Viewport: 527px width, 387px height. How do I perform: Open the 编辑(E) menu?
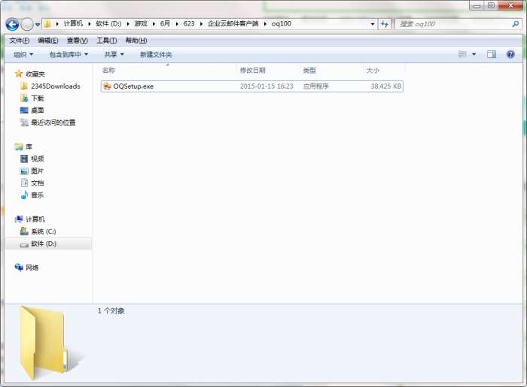point(48,41)
